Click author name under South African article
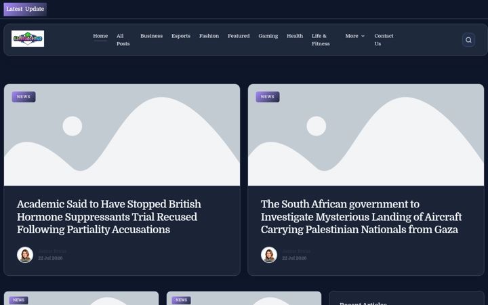Screen dimensions: 488x305 pos(296,251)
